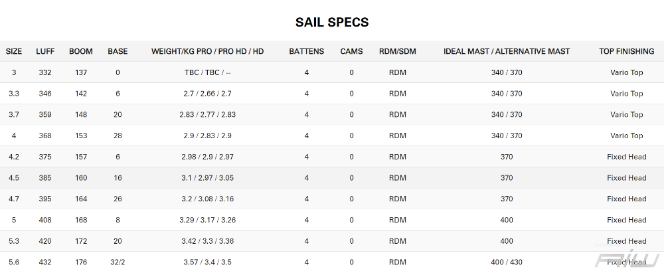Select the 332 luff value
The width and height of the screenshot is (664, 279).
45,72
